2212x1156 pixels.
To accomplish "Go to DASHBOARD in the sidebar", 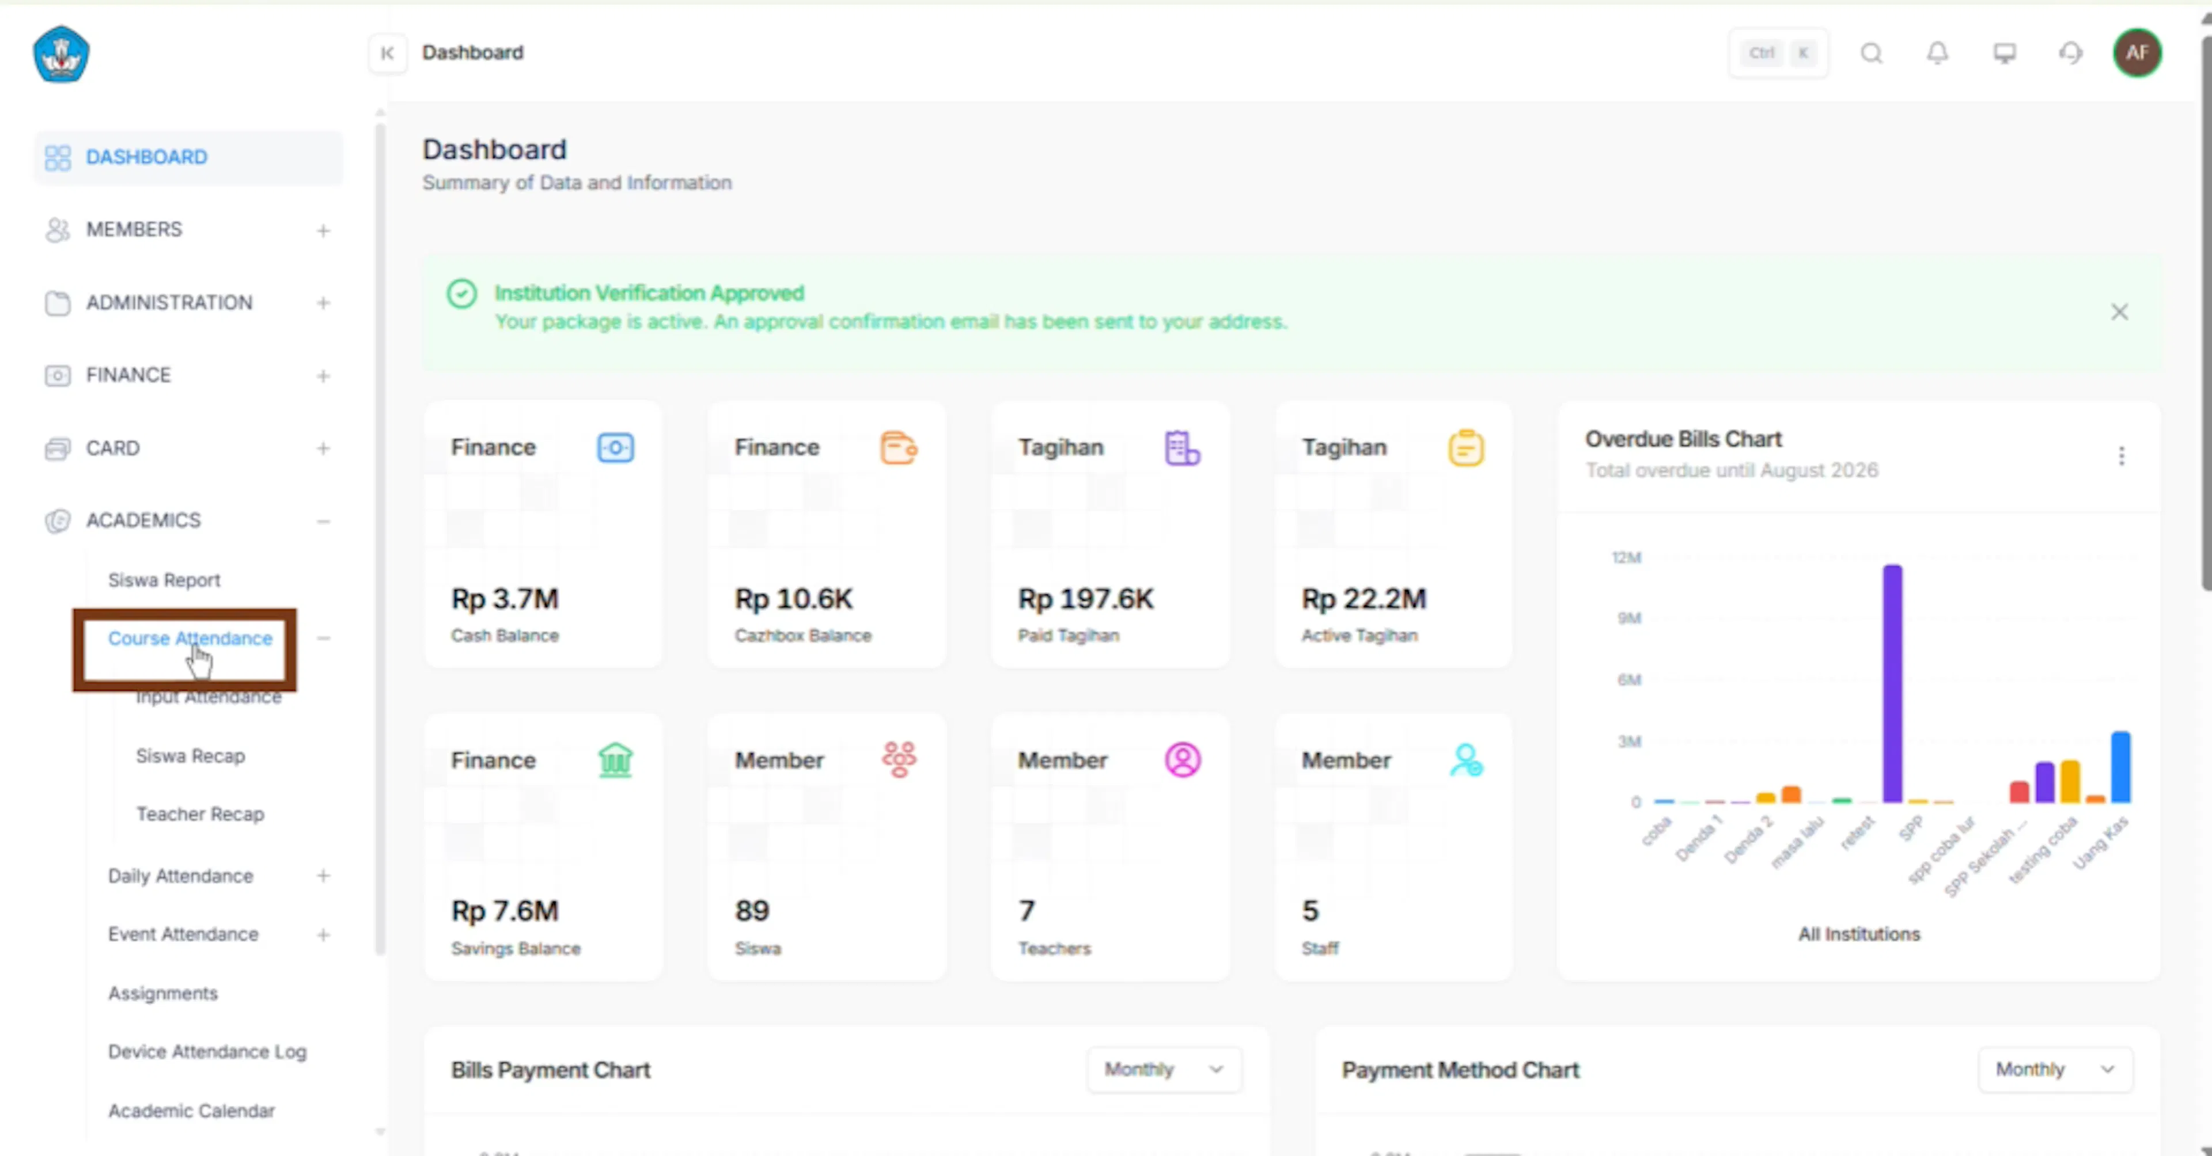I will pyautogui.click(x=188, y=157).
